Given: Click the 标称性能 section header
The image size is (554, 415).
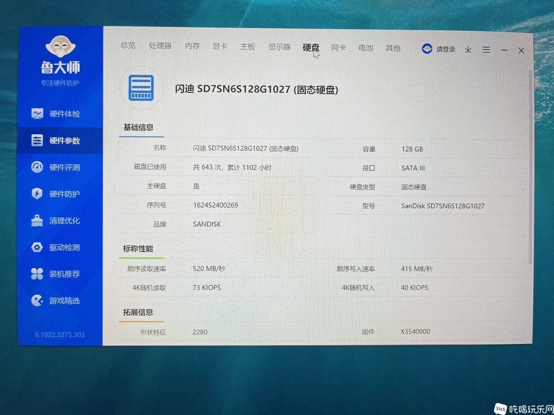Looking at the screenshot, I should pos(138,249).
